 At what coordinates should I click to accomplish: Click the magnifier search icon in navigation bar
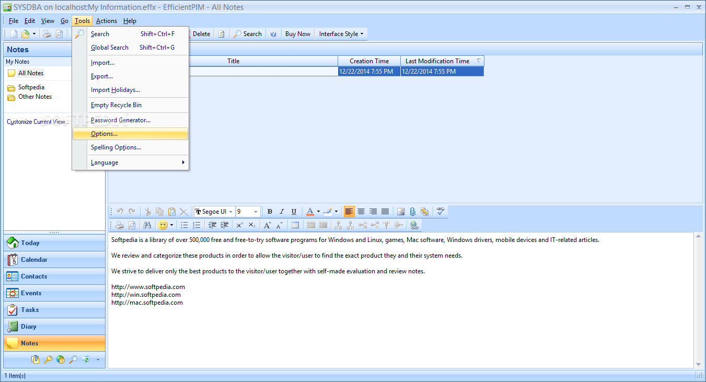73,360
